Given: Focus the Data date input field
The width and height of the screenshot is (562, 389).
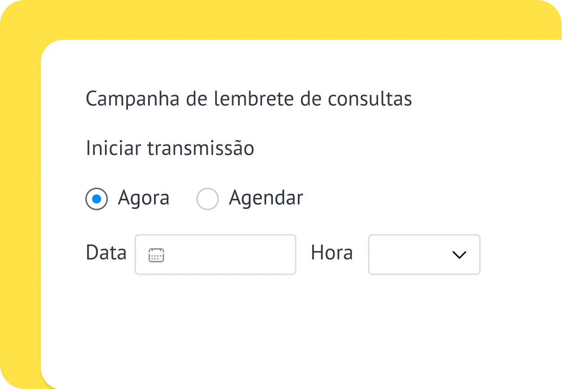Looking at the screenshot, I should tap(215, 255).
